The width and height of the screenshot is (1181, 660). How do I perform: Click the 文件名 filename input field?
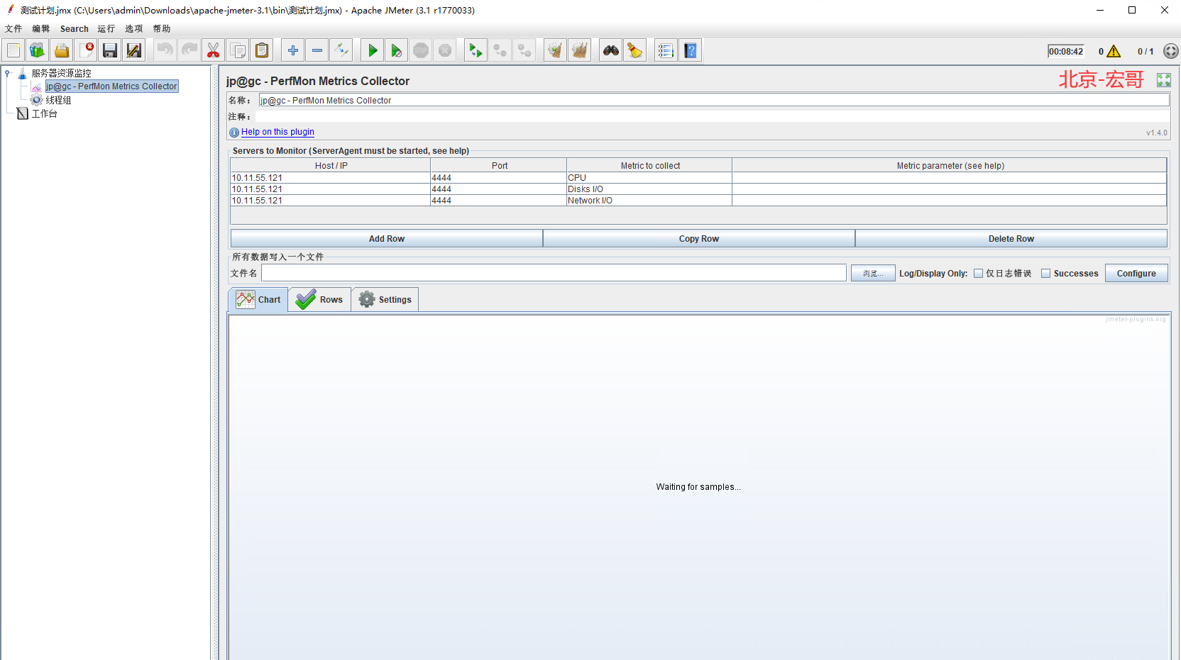coord(554,274)
